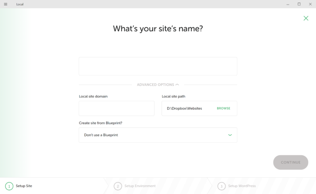The image size is (316, 194).
Task: Close the Local application window
Action: coord(310,4)
